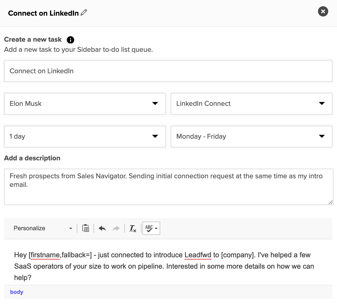Click the '[company]' merge tag in the message

coord(237,255)
